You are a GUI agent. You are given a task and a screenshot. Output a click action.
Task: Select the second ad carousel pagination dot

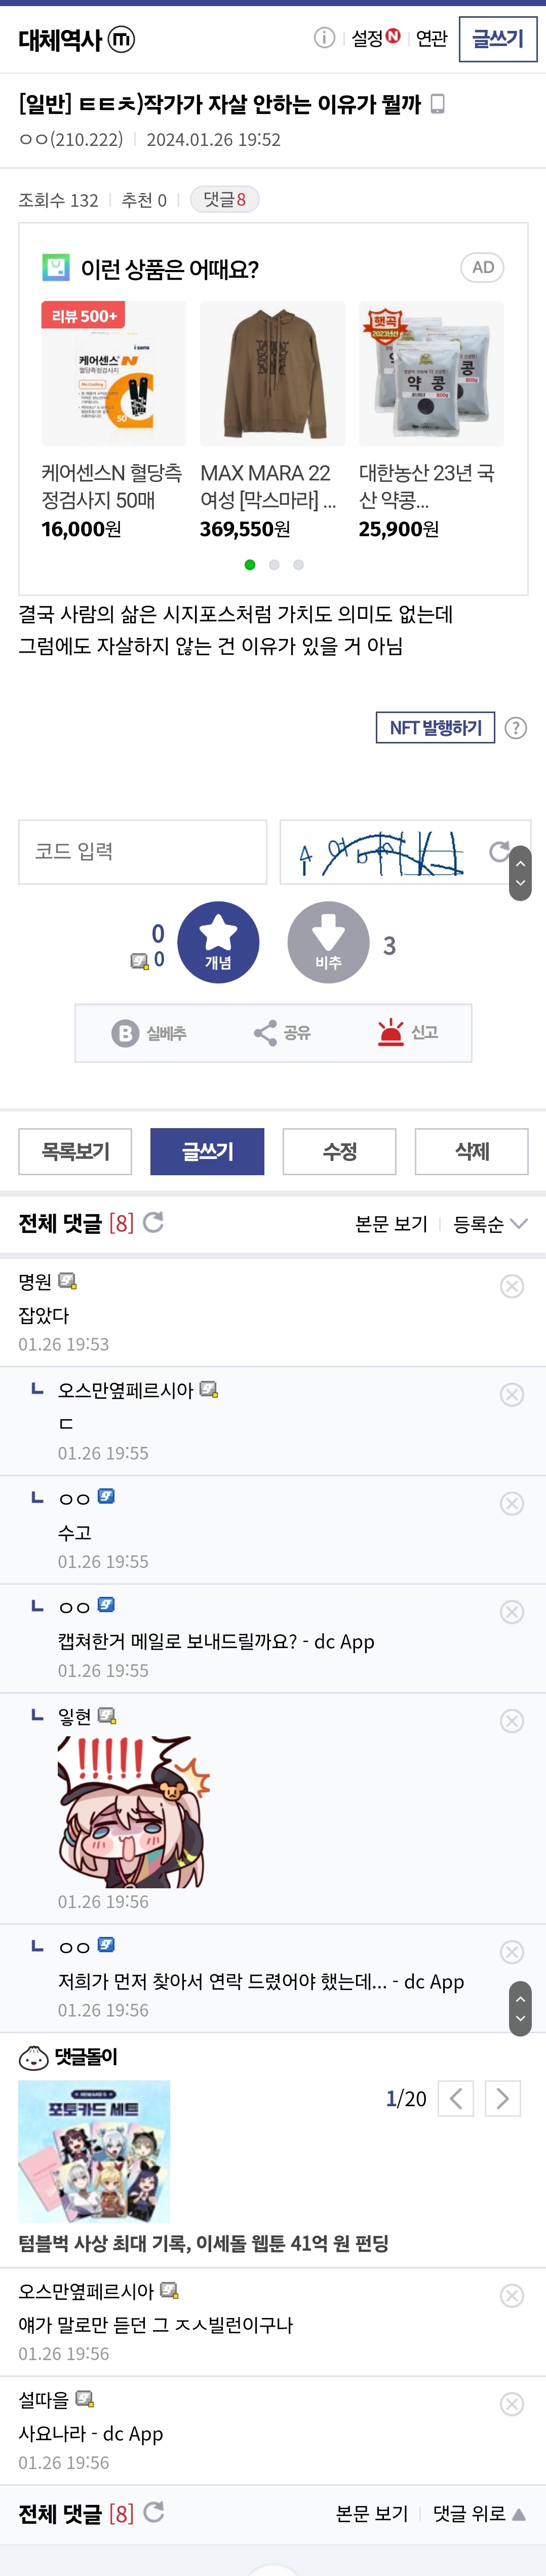[274, 565]
